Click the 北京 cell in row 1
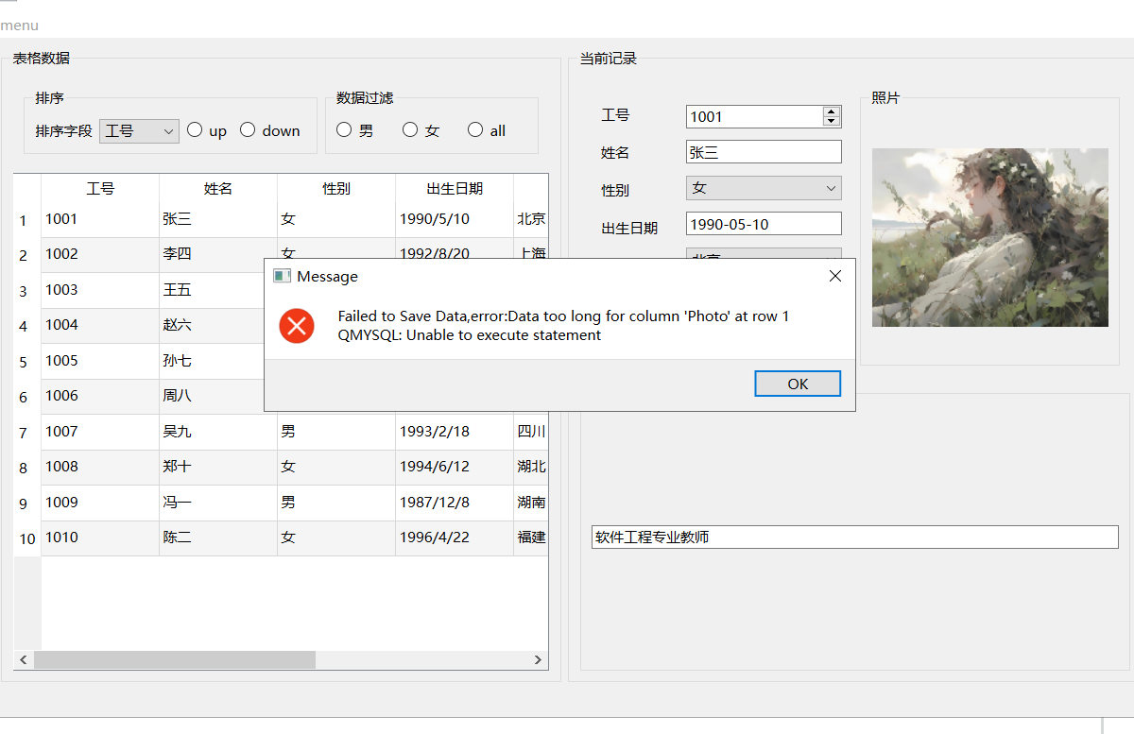 point(531,219)
